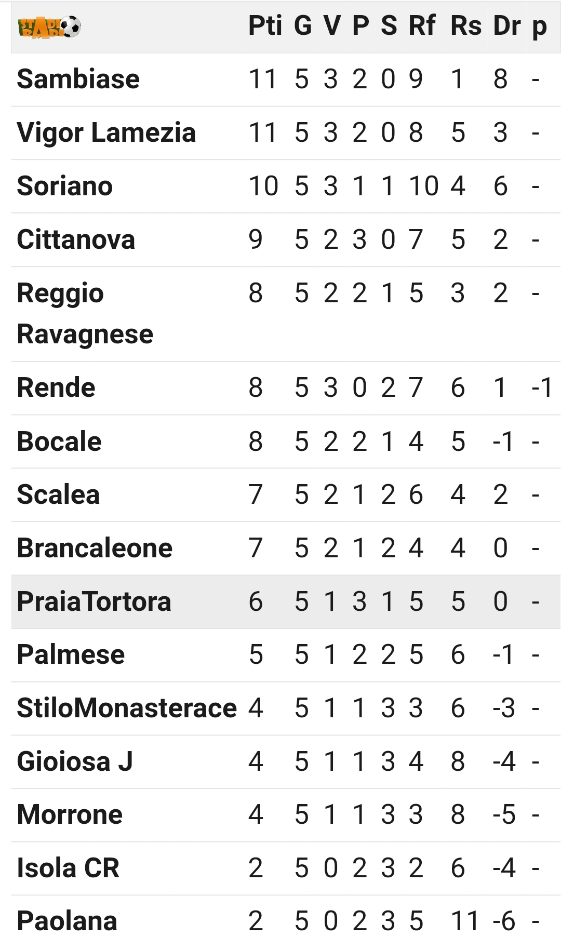Select the Vigor Lamezia team name
The height and width of the screenshot is (937, 561).
[x=106, y=132]
